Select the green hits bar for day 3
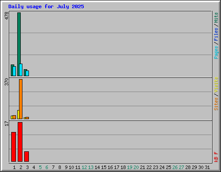221x172 pixels. tap(25, 73)
